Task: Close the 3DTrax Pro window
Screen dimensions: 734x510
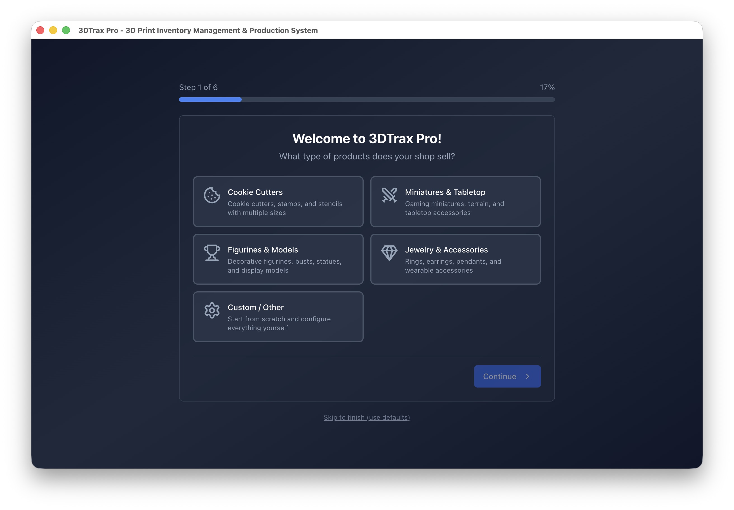Action: point(40,30)
